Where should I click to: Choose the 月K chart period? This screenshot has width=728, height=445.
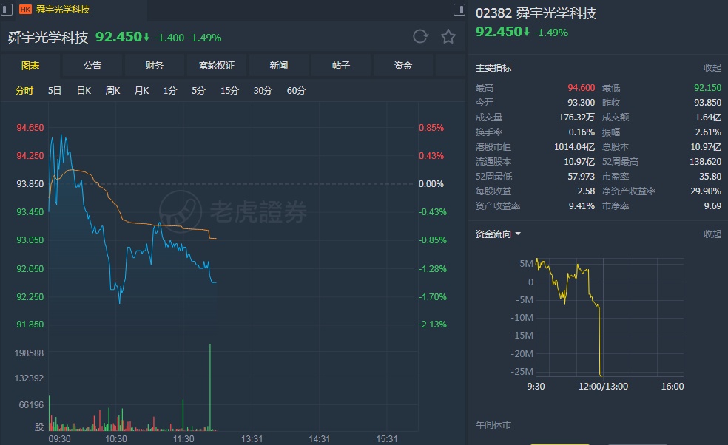point(141,91)
